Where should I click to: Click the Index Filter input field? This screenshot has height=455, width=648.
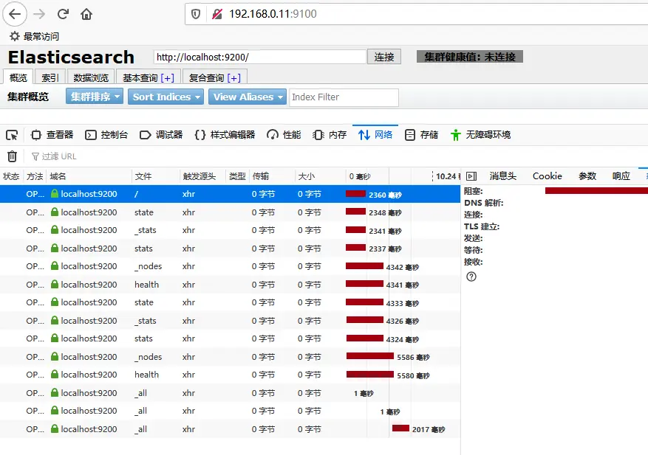344,97
